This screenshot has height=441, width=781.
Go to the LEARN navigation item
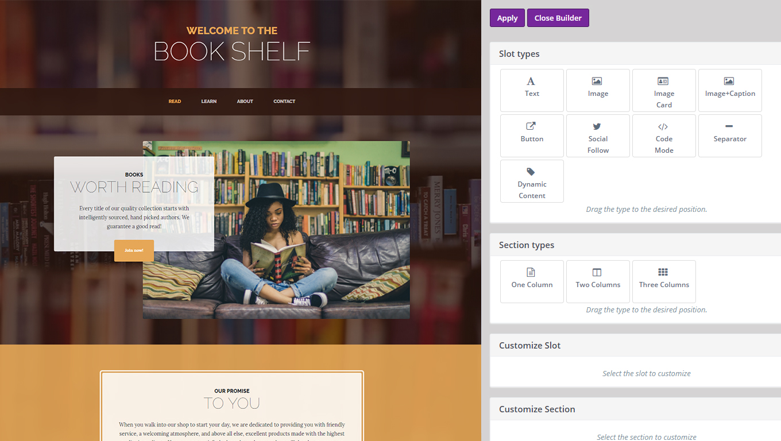(x=209, y=102)
